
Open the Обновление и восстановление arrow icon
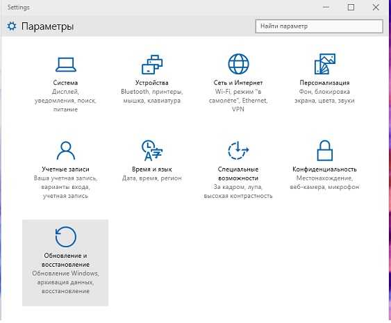click(x=65, y=236)
